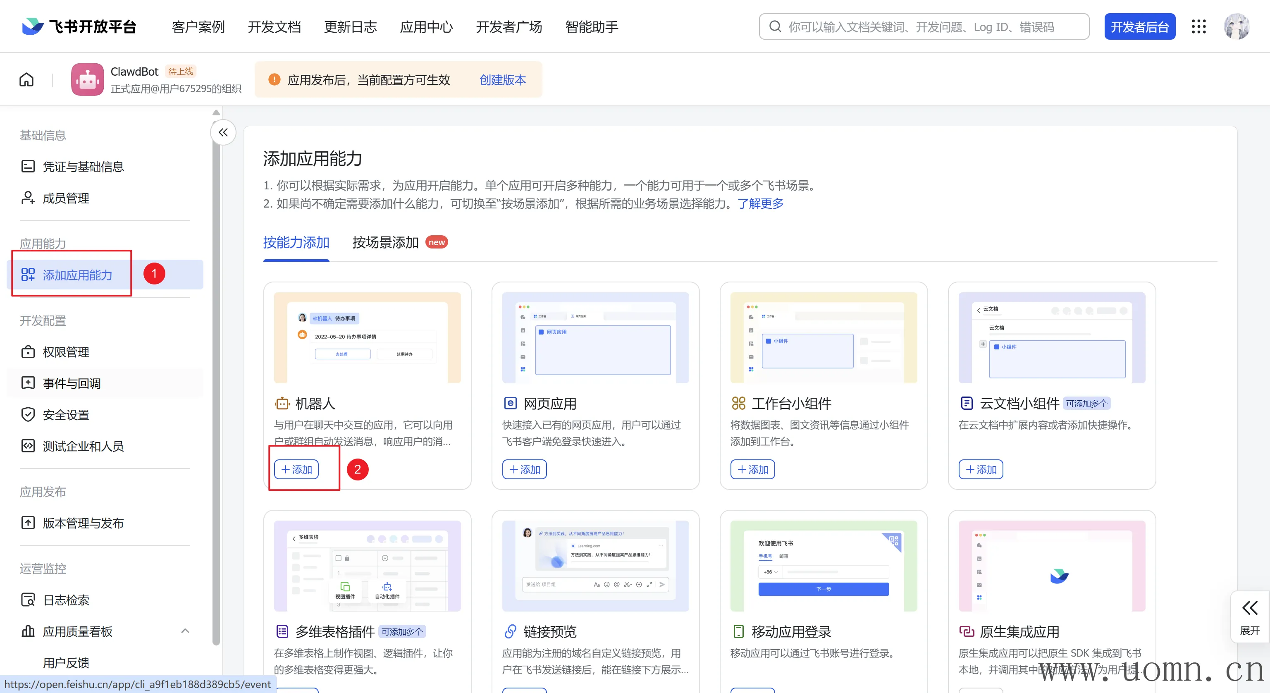Click the sidebar vertical scrollbar
Image resolution: width=1270 pixels, height=693 pixels.
216,375
